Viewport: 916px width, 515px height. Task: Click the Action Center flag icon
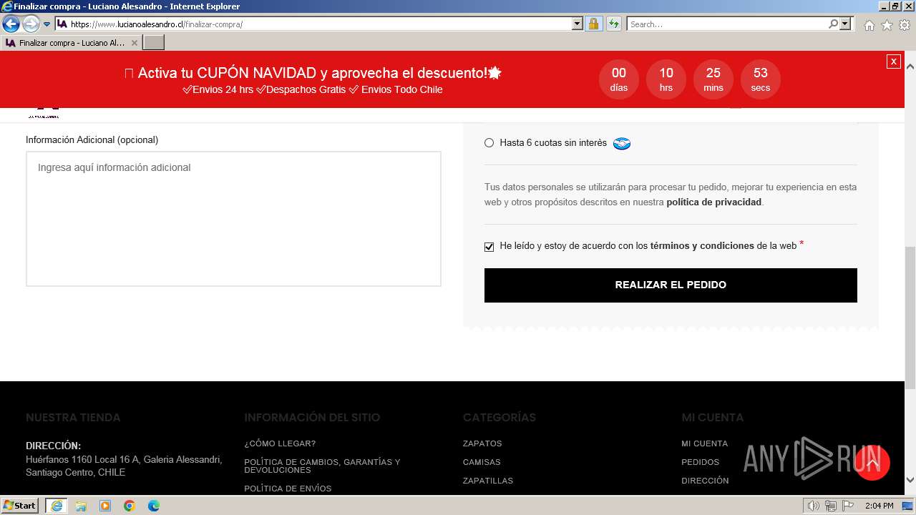tap(847, 506)
